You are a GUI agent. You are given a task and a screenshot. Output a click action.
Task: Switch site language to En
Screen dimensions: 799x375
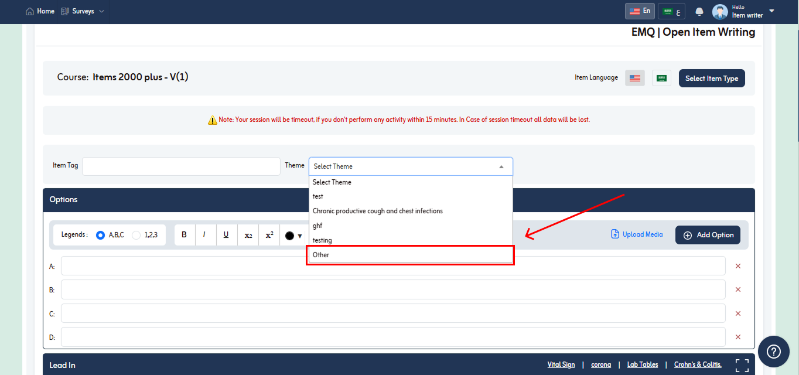(640, 11)
